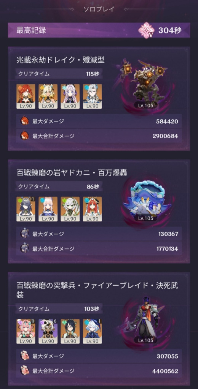Click the difficulty V medal icon
The image size is (198, 389).
coord(146,30)
